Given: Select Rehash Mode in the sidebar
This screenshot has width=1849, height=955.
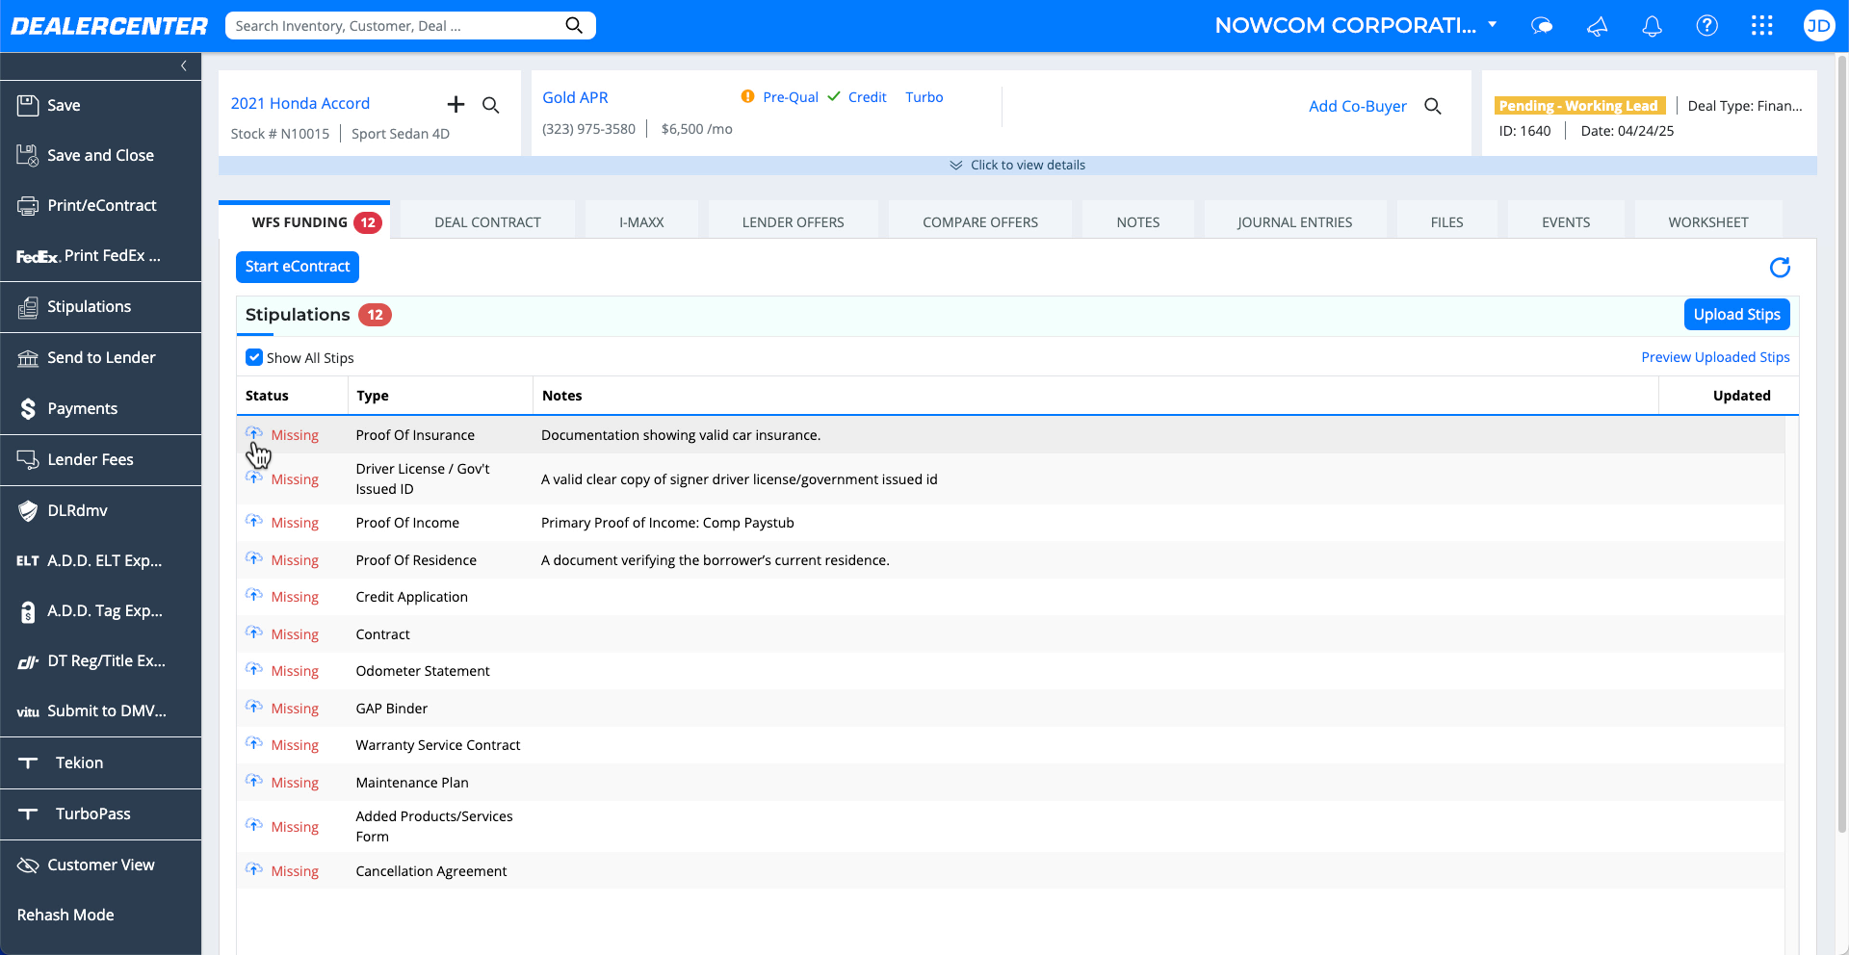Looking at the screenshot, I should (x=101, y=916).
